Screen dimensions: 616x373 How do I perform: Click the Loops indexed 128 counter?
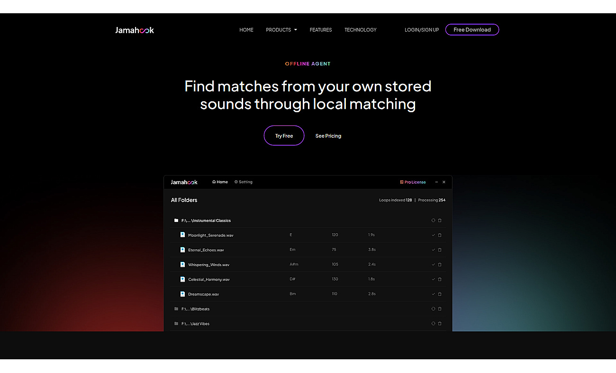tap(395, 200)
